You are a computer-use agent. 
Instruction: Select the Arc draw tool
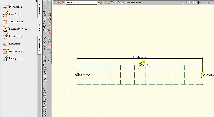point(45,22)
